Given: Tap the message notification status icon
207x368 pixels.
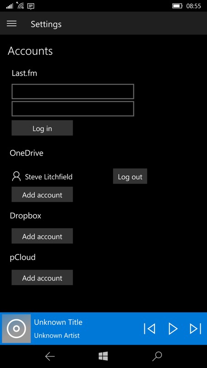Looking at the screenshot, I should click(30, 6).
